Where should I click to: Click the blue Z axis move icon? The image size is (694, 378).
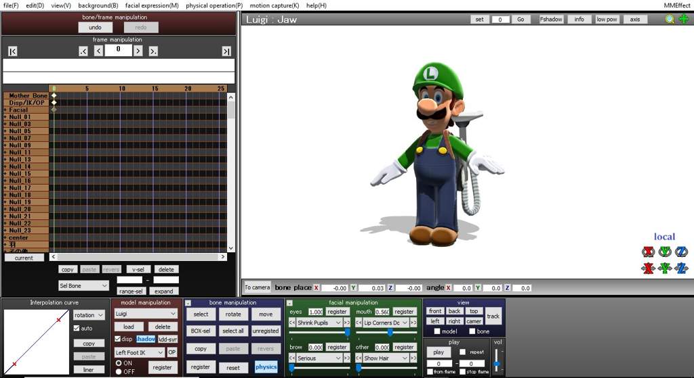pos(682,268)
